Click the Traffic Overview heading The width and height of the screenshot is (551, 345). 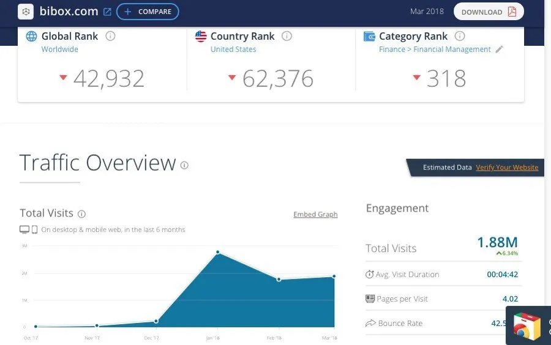[97, 163]
